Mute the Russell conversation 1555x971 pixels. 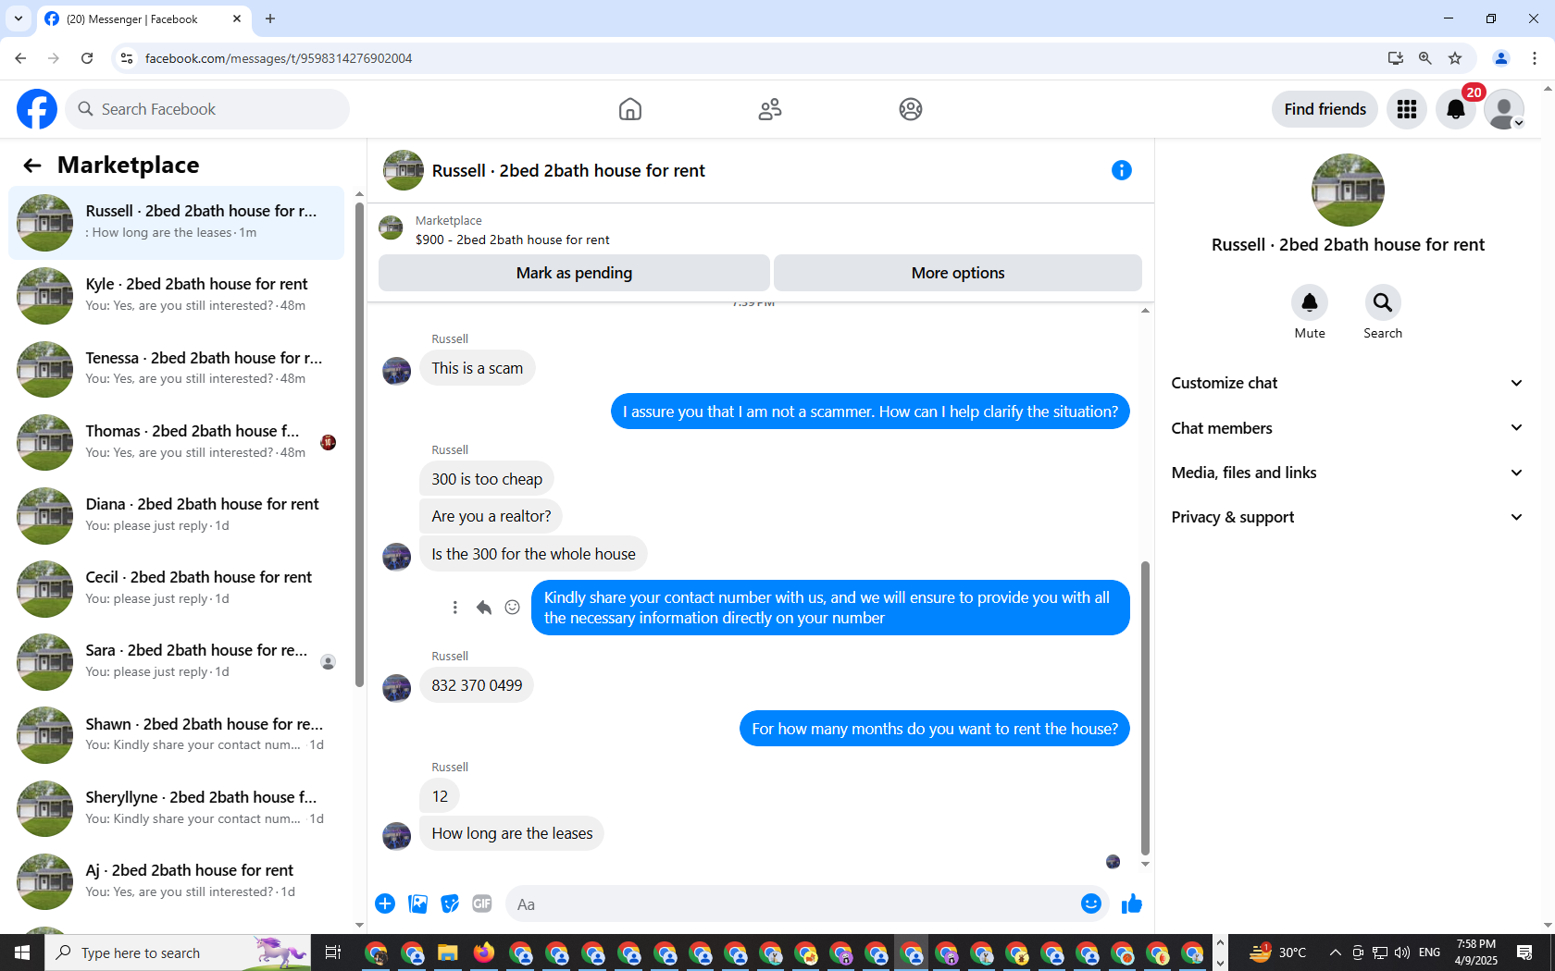coord(1310,302)
